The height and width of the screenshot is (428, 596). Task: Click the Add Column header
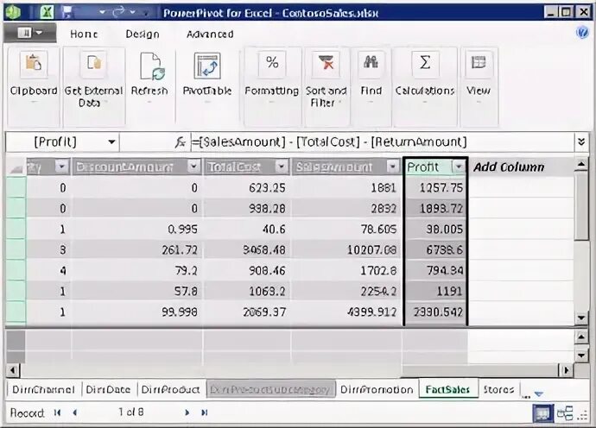[509, 167]
